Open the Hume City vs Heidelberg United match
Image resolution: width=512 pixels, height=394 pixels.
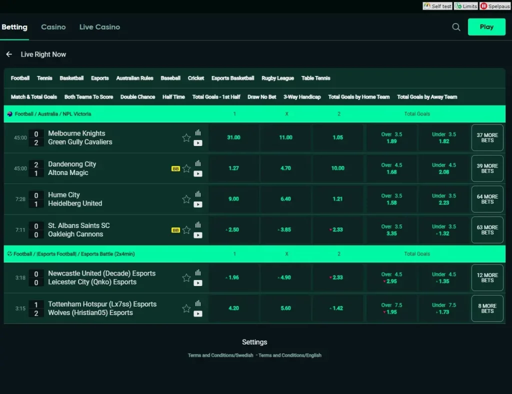[75, 199]
